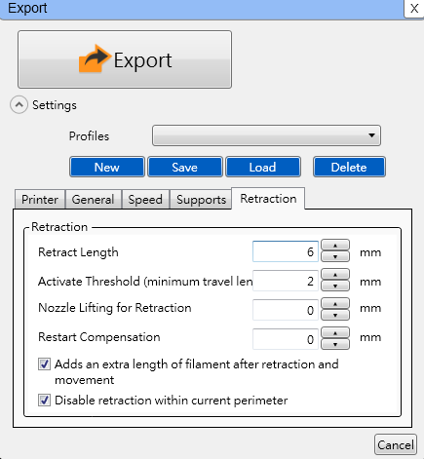This screenshot has height=459, width=424.
Task: Create a New profile
Action: [107, 167]
